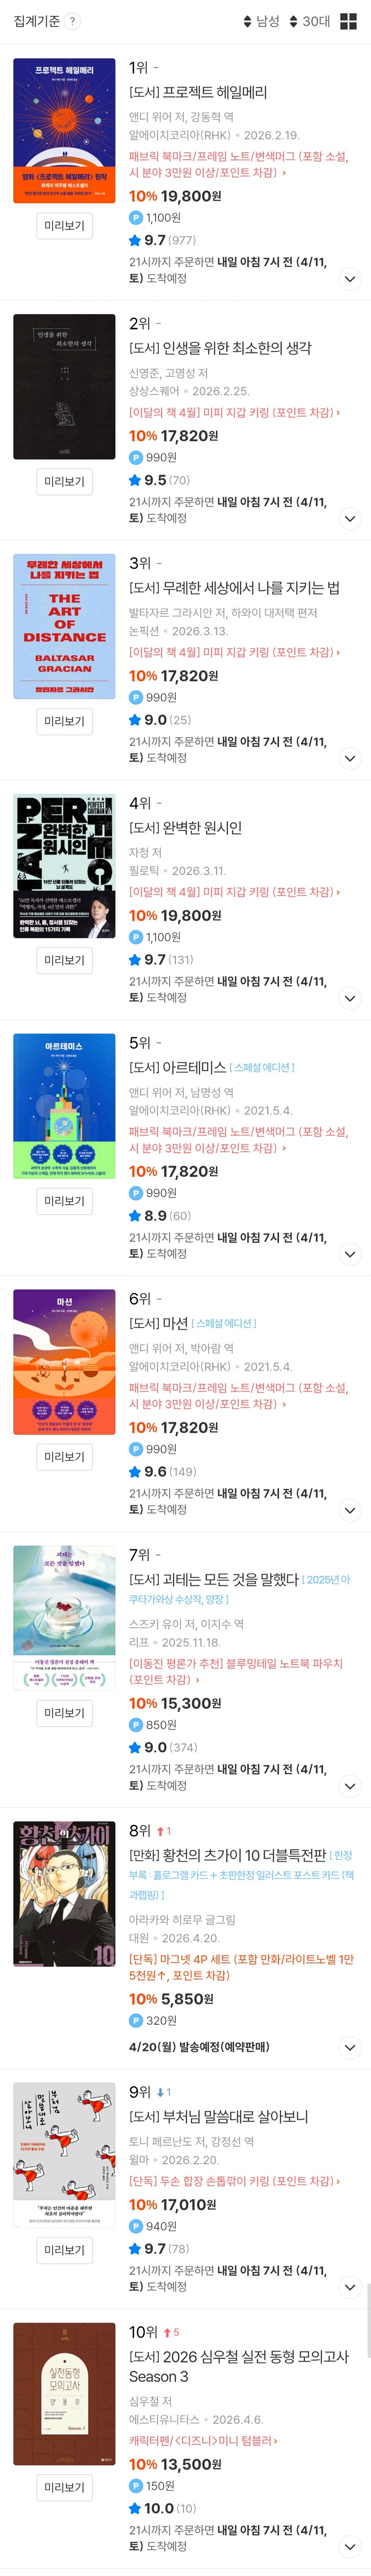Switch to grid view layout icon
The height and width of the screenshot is (2576, 371).
click(349, 21)
